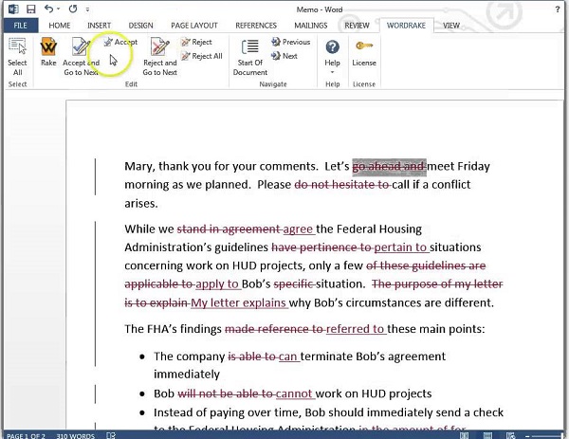569x439 pixels.
Task: Jump to Start Of Document
Action: [250, 57]
